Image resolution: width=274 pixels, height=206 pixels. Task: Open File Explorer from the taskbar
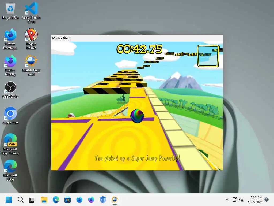pyautogui.click(x=44, y=200)
